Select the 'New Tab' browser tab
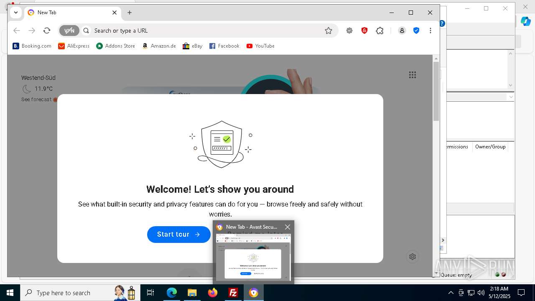Image resolution: width=535 pixels, height=301 pixels. [73, 13]
